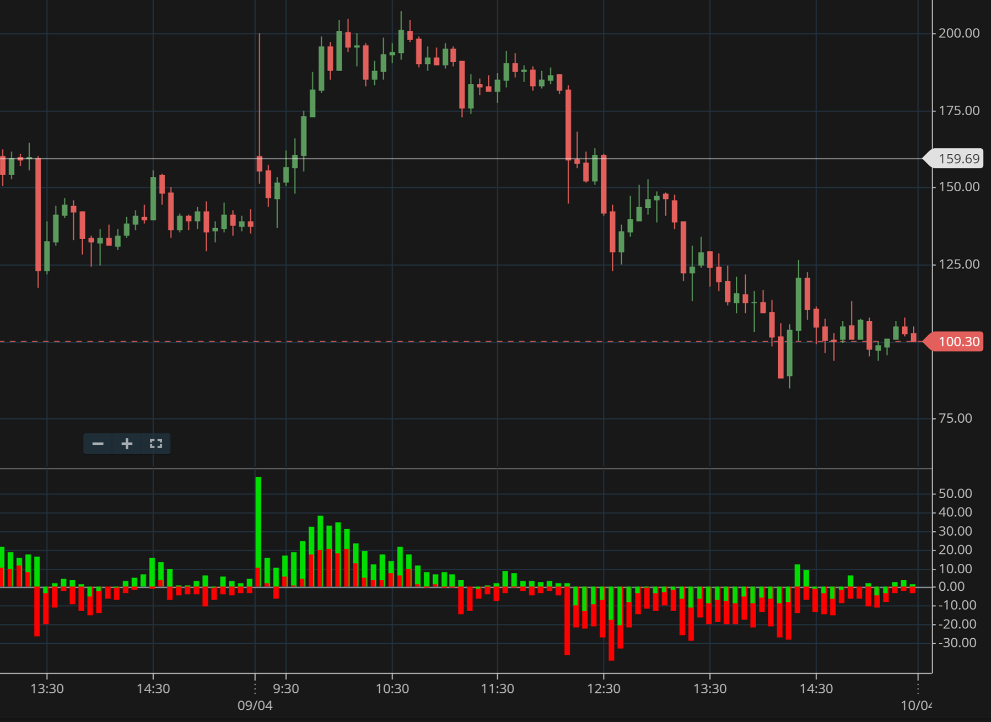Click the 11:30 time axis label

coord(497,688)
